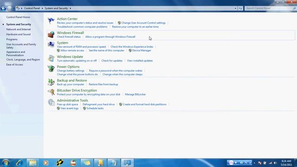The width and height of the screenshot is (297, 167).
Task: Click Allow a program through Windows Firewall
Action: click(110, 37)
